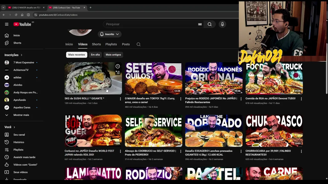Open options for O MAIOR desafio em TOKYO video
328x184 pixels.
[x=181, y=99]
